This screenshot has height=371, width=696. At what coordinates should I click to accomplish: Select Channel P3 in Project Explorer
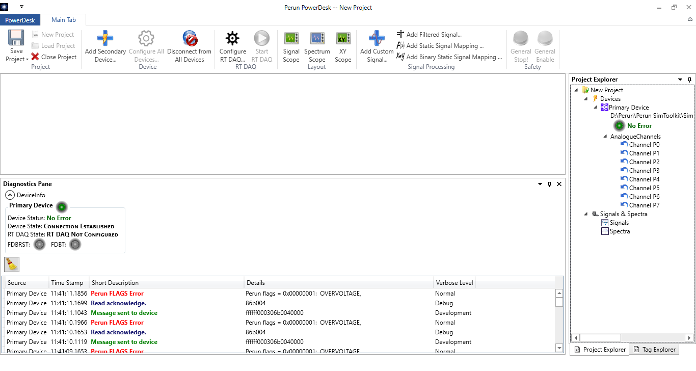[644, 171]
